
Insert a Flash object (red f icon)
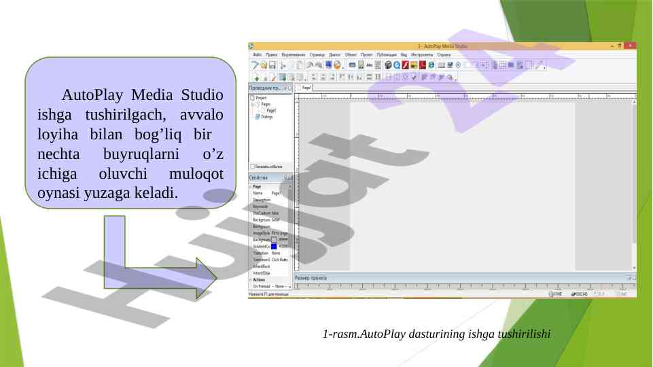[405, 65]
